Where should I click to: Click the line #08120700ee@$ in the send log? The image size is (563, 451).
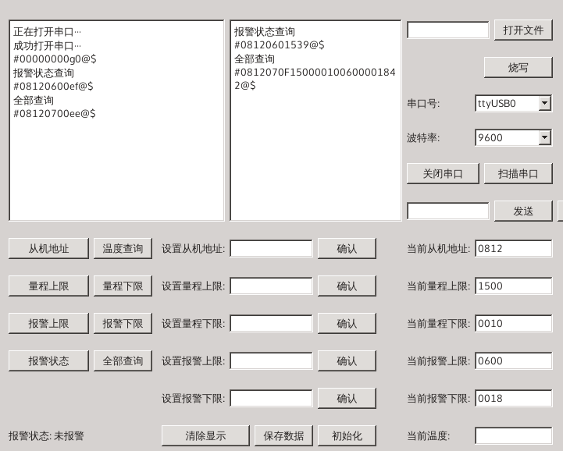click(x=55, y=113)
